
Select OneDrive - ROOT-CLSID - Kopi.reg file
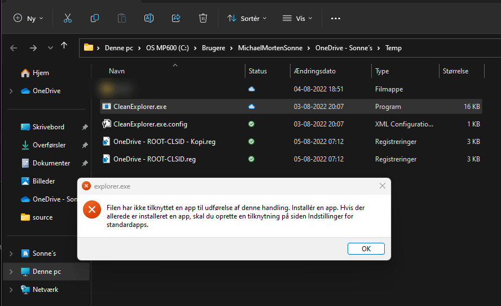pyautogui.click(x=291, y=142)
